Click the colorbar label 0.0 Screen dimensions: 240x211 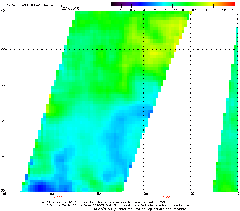224,10
